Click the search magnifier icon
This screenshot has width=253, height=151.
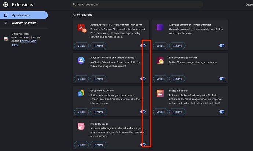tap(74, 4)
